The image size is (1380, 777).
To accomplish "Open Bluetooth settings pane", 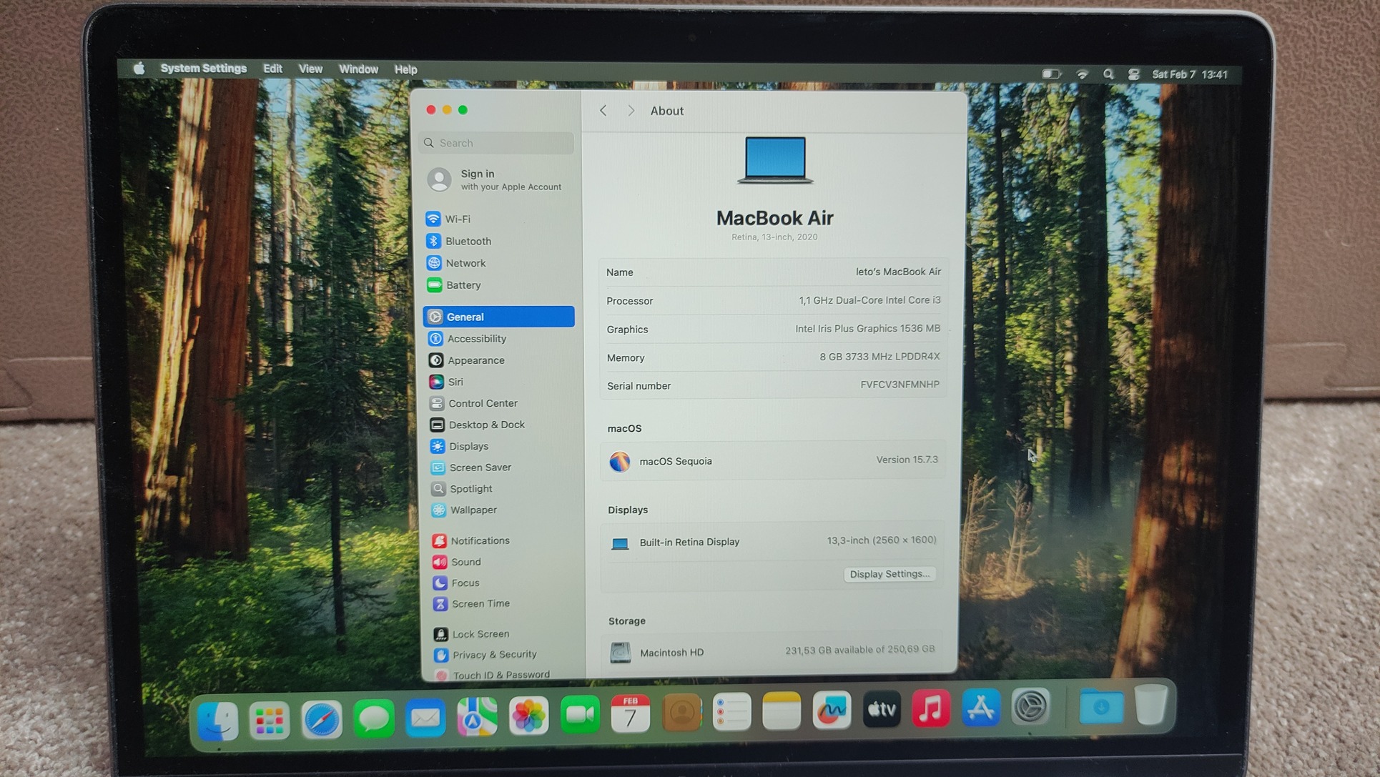I will pyautogui.click(x=468, y=241).
